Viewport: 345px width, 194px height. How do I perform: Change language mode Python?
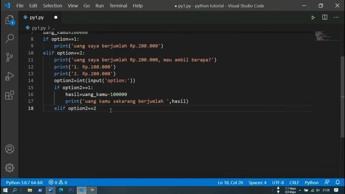[x=312, y=183]
